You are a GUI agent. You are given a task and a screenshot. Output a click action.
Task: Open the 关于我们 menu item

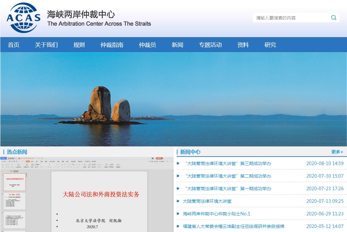[46, 45]
